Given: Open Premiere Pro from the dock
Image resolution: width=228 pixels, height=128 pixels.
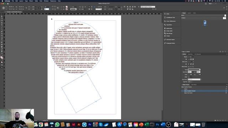Looking at the screenshot, I should [90, 124].
